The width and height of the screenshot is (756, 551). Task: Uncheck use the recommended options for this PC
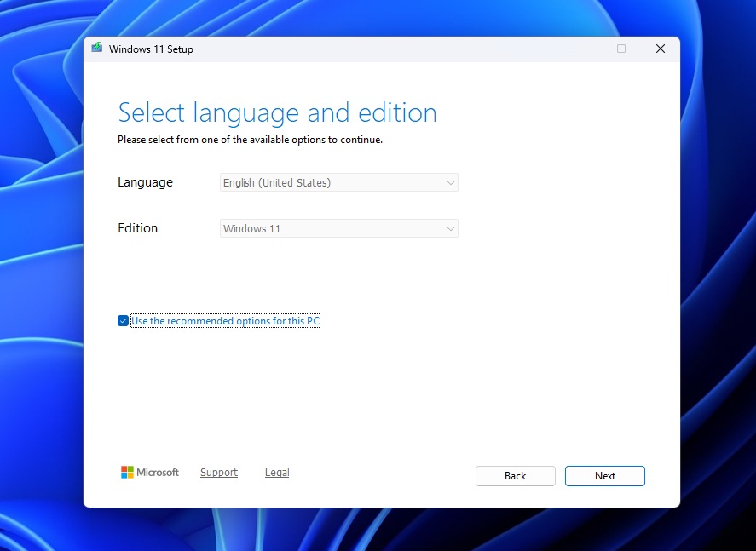pos(123,321)
